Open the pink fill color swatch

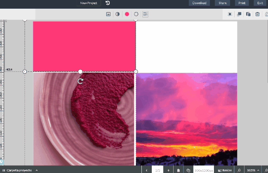(127, 14)
